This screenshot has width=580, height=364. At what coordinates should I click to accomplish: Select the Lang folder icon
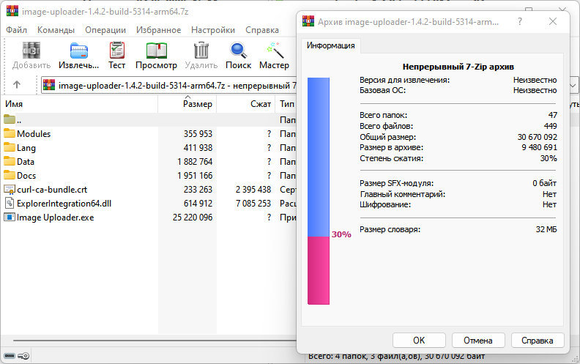pos(10,147)
